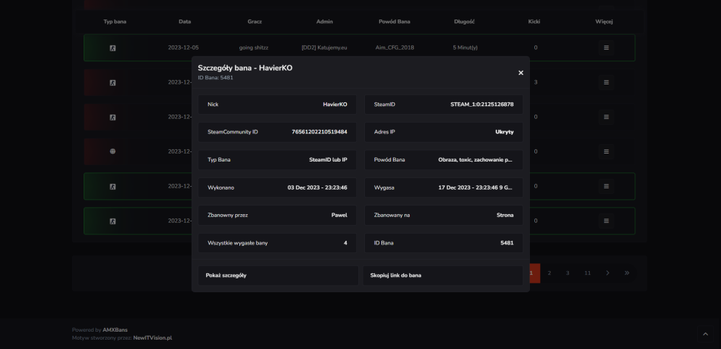Click Kicki column header
Viewport: 721px width, 349px height.
pyautogui.click(x=534, y=22)
